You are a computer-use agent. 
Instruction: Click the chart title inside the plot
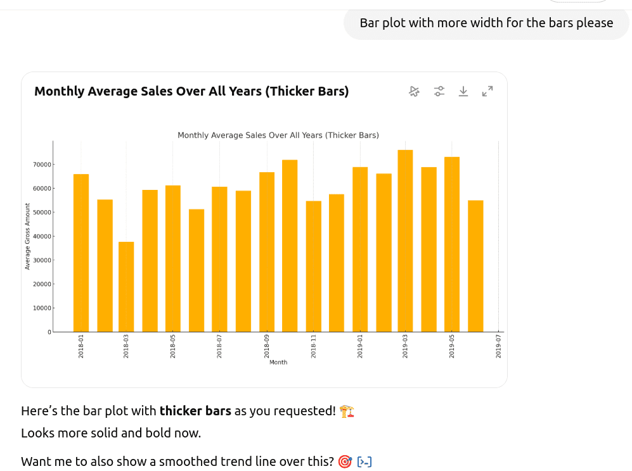point(278,135)
